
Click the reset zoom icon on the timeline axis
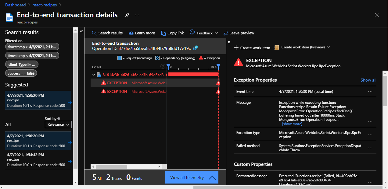(163, 66)
